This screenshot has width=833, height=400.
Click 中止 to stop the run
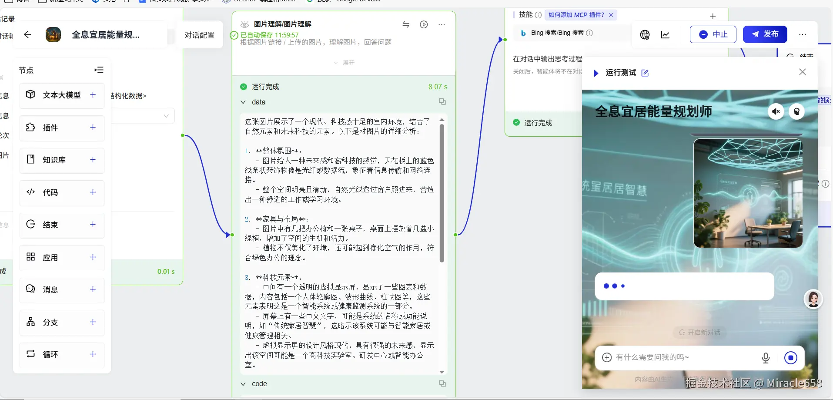(x=713, y=34)
